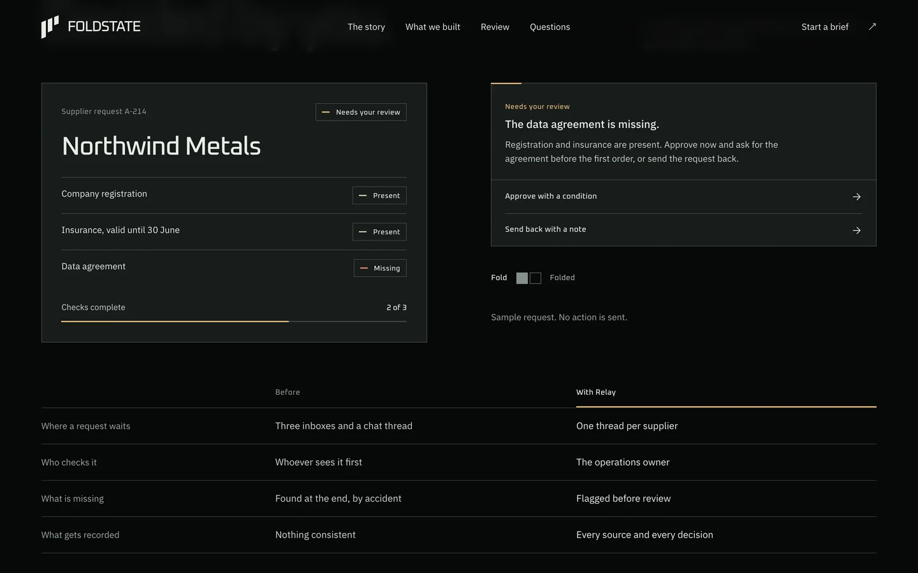918x573 pixels.
Task: Click The data agreement is missing heading
Action: coord(582,125)
